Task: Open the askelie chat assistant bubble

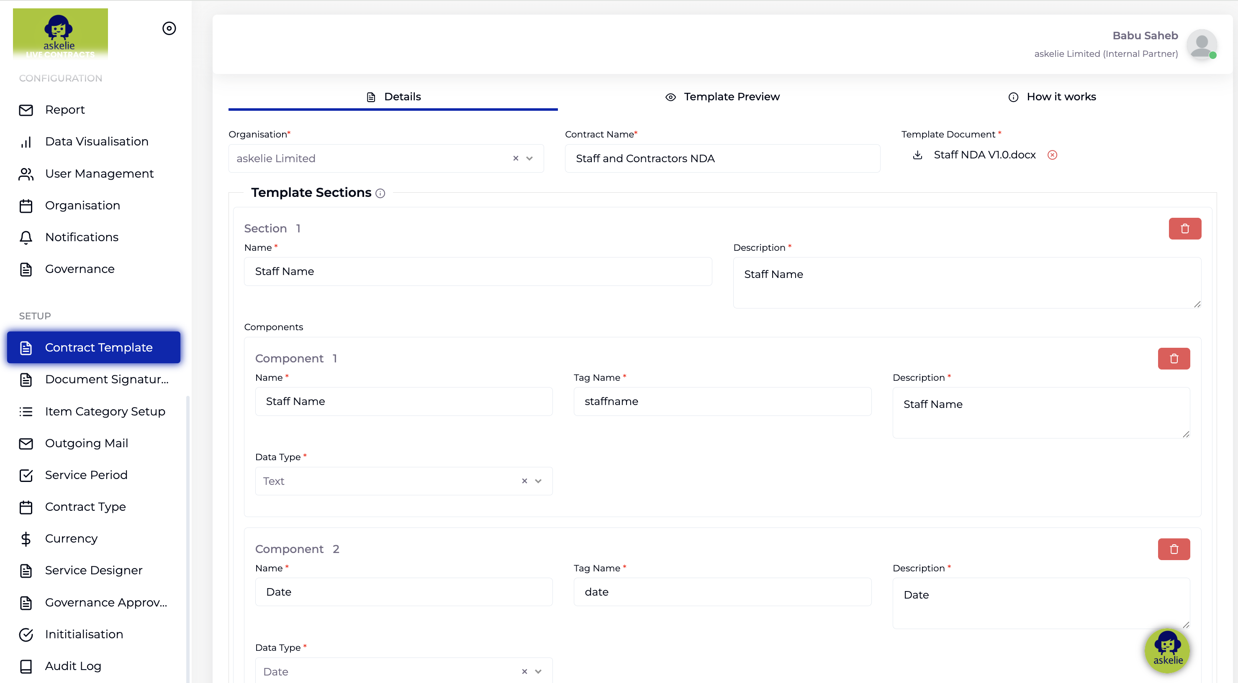Action: coord(1167,650)
